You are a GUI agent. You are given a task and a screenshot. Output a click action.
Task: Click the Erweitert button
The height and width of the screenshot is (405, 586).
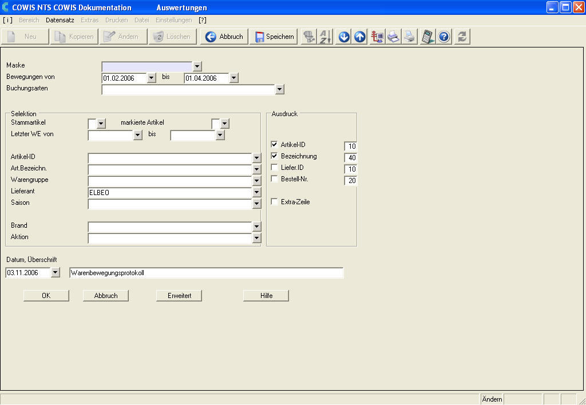pos(179,296)
